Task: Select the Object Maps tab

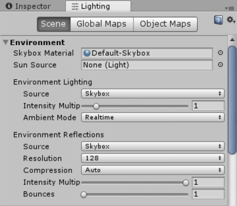Action: [165, 24]
